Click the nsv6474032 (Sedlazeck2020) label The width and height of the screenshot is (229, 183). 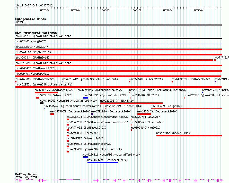click(86, 128)
